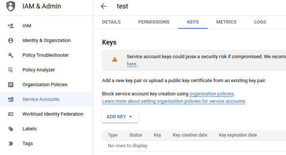Click the Organization Policies list icon

tap(11, 85)
